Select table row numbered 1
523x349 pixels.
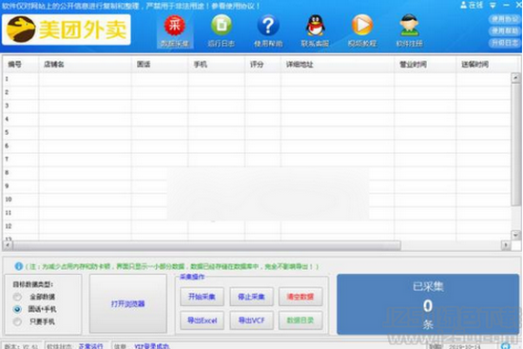pyautogui.click(x=257, y=79)
